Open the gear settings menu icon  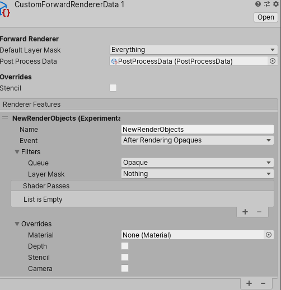pos(276,4)
